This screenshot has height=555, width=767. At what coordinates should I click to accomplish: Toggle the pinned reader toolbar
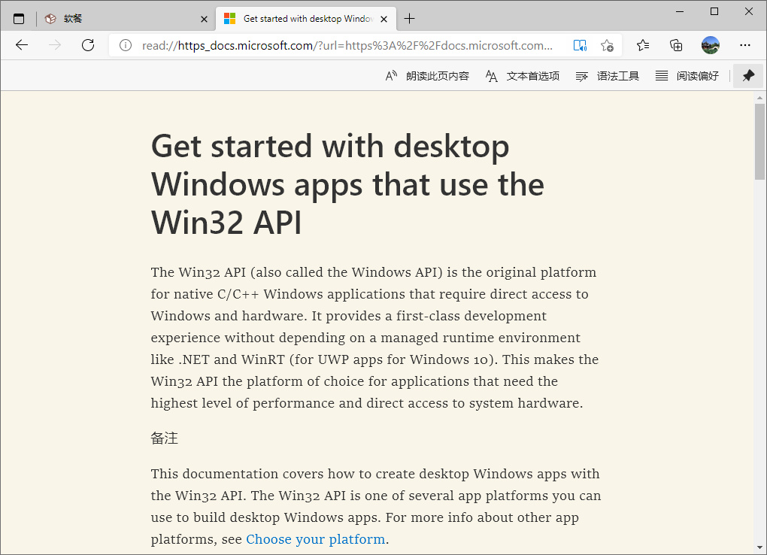coord(747,76)
